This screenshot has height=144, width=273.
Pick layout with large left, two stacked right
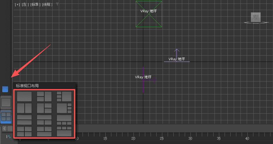[44, 108]
